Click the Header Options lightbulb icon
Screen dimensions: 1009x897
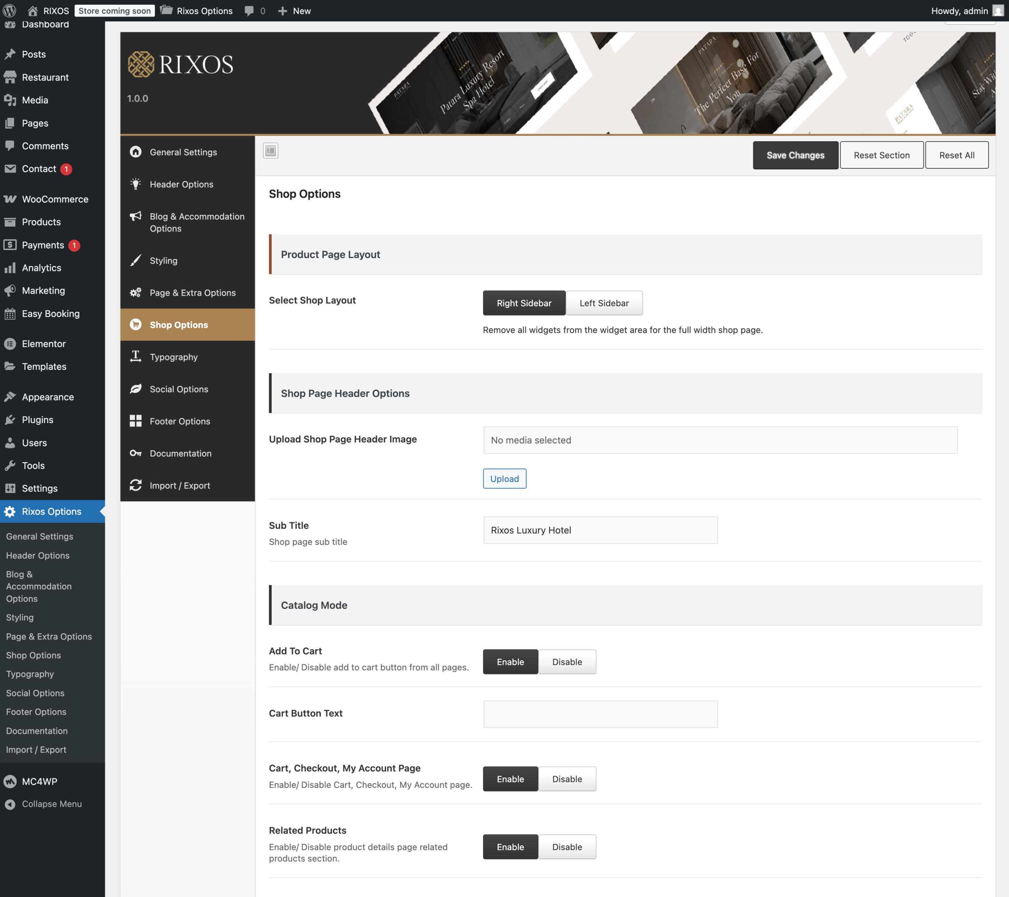coord(135,184)
